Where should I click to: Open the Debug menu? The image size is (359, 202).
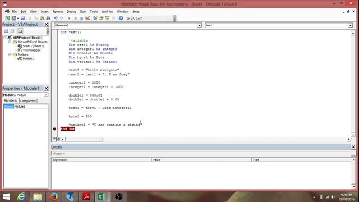tap(71, 11)
